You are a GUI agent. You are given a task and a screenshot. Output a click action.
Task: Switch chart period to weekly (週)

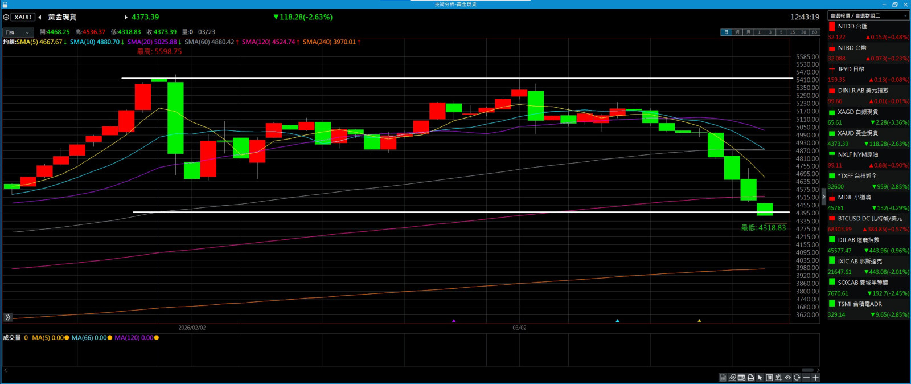pyautogui.click(x=737, y=32)
